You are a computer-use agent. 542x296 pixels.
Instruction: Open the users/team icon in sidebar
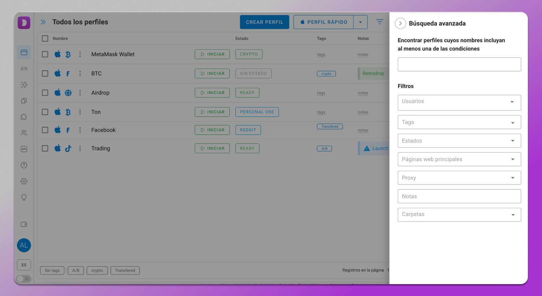click(24, 133)
